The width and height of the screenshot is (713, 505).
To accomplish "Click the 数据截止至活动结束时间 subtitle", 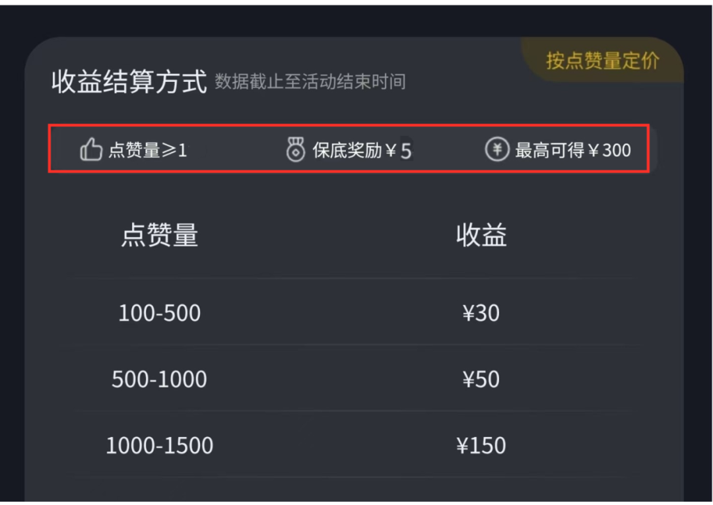I will [x=310, y=83].
